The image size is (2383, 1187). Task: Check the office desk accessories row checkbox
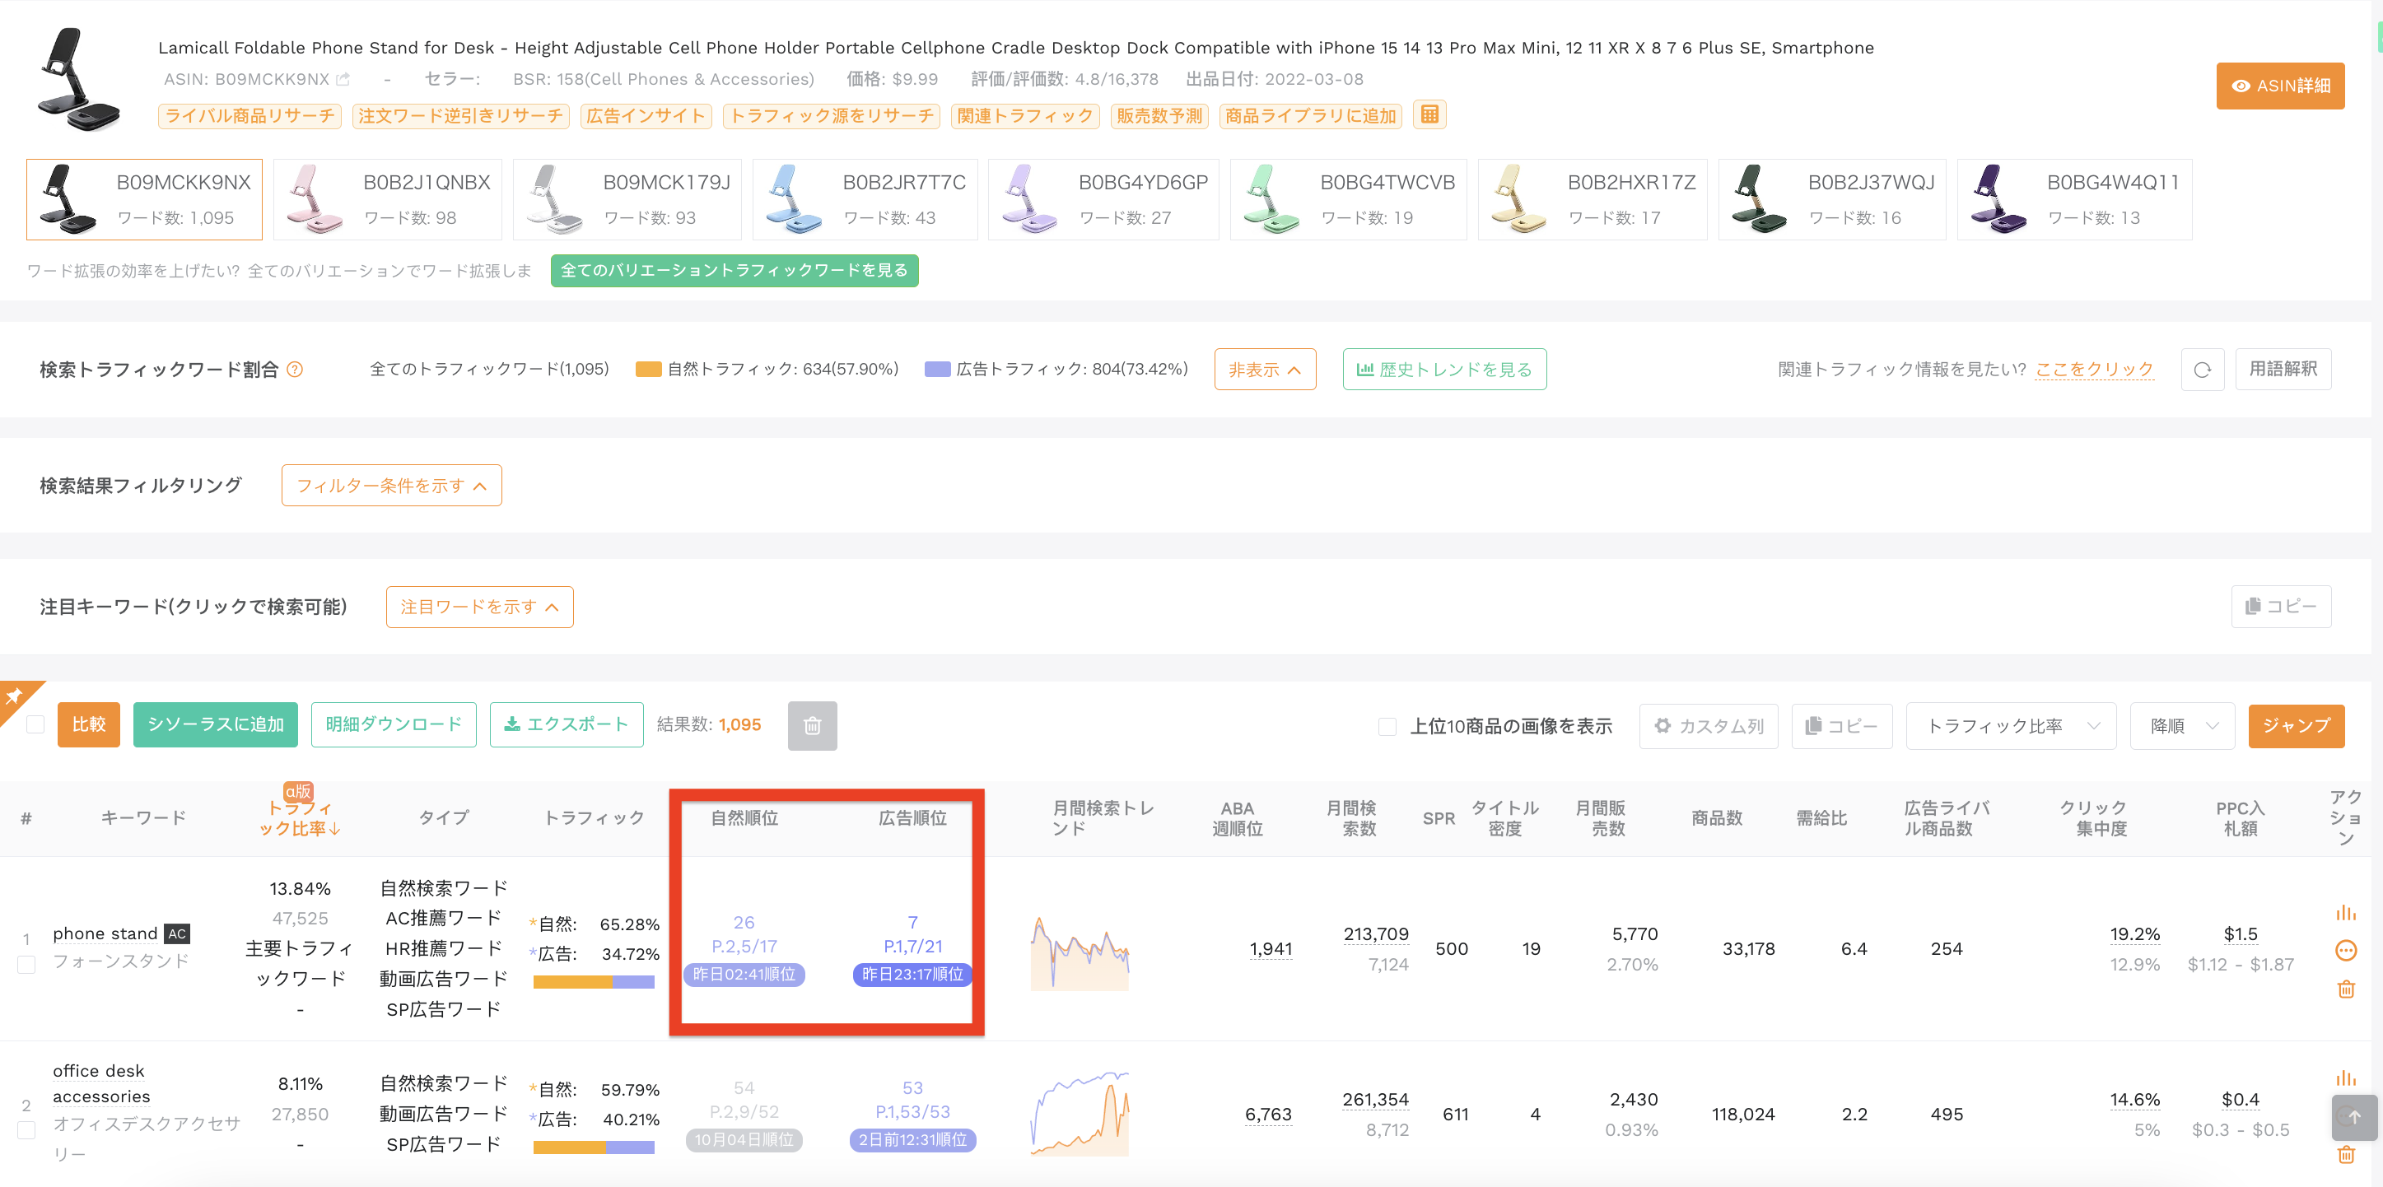(x=27, y=1130)
